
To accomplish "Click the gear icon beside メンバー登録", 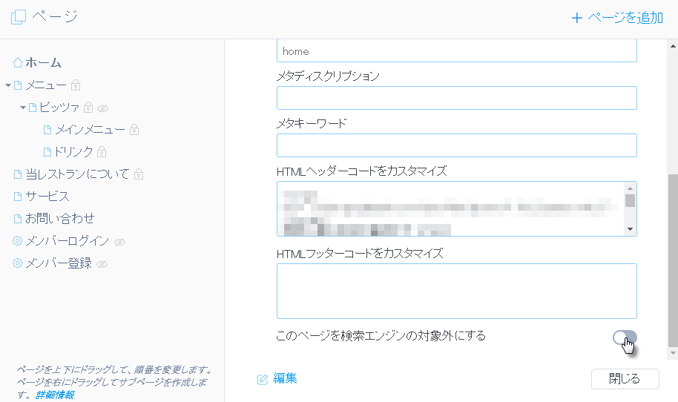I will (17, 263).
